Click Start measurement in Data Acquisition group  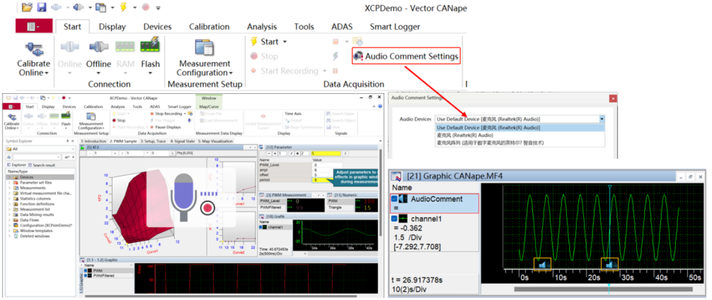(x=265, y=42)
